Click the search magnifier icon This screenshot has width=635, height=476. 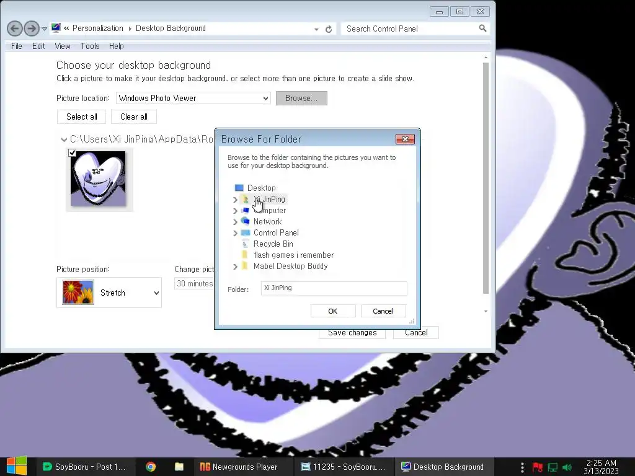tap(482, 29)
